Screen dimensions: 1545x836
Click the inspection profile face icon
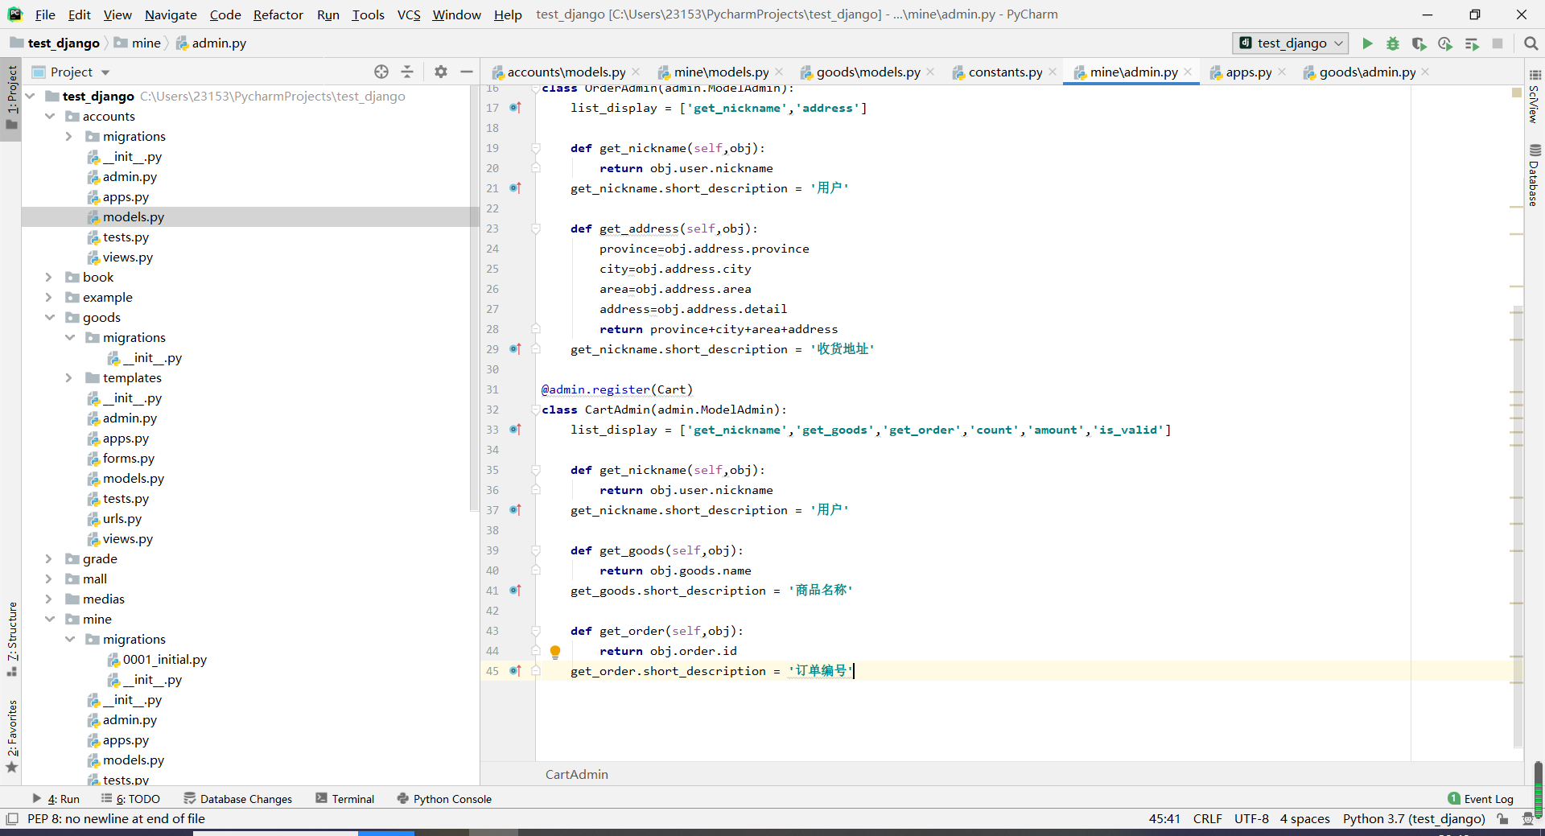[1527, 819]
